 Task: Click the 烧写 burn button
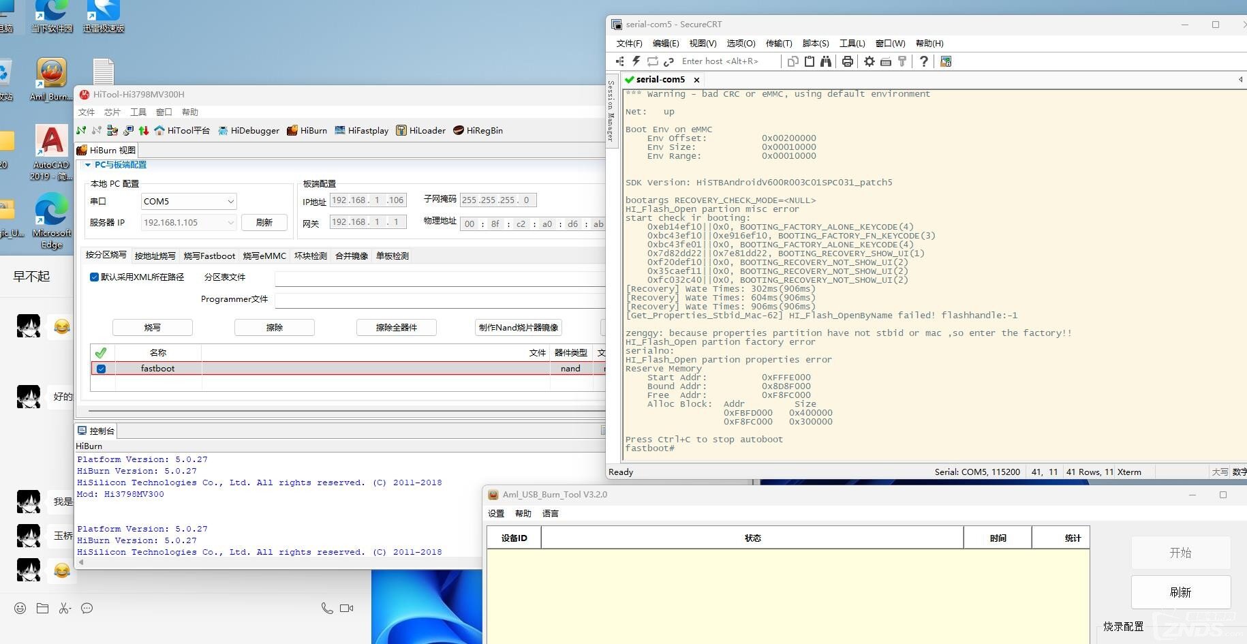(x=153, y=327)
